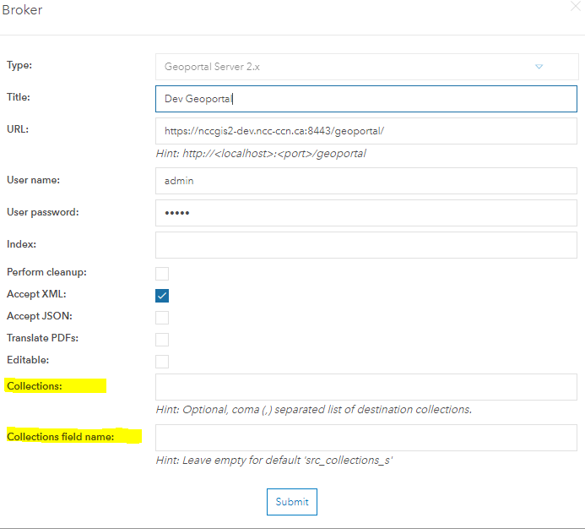Click the Collections field name label

(x=61, y=437)
